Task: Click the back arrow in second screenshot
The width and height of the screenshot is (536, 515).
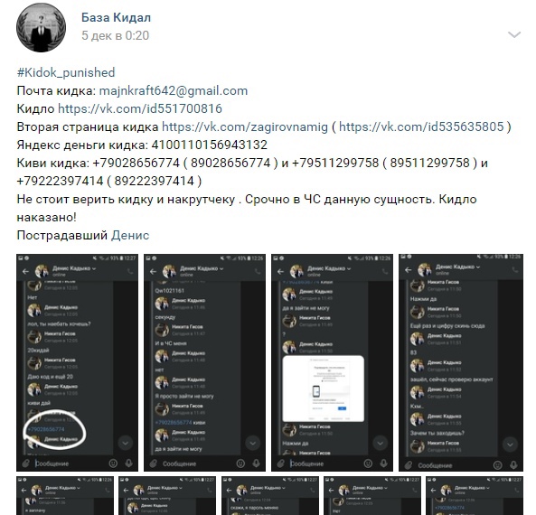Action: pos(153,271)
